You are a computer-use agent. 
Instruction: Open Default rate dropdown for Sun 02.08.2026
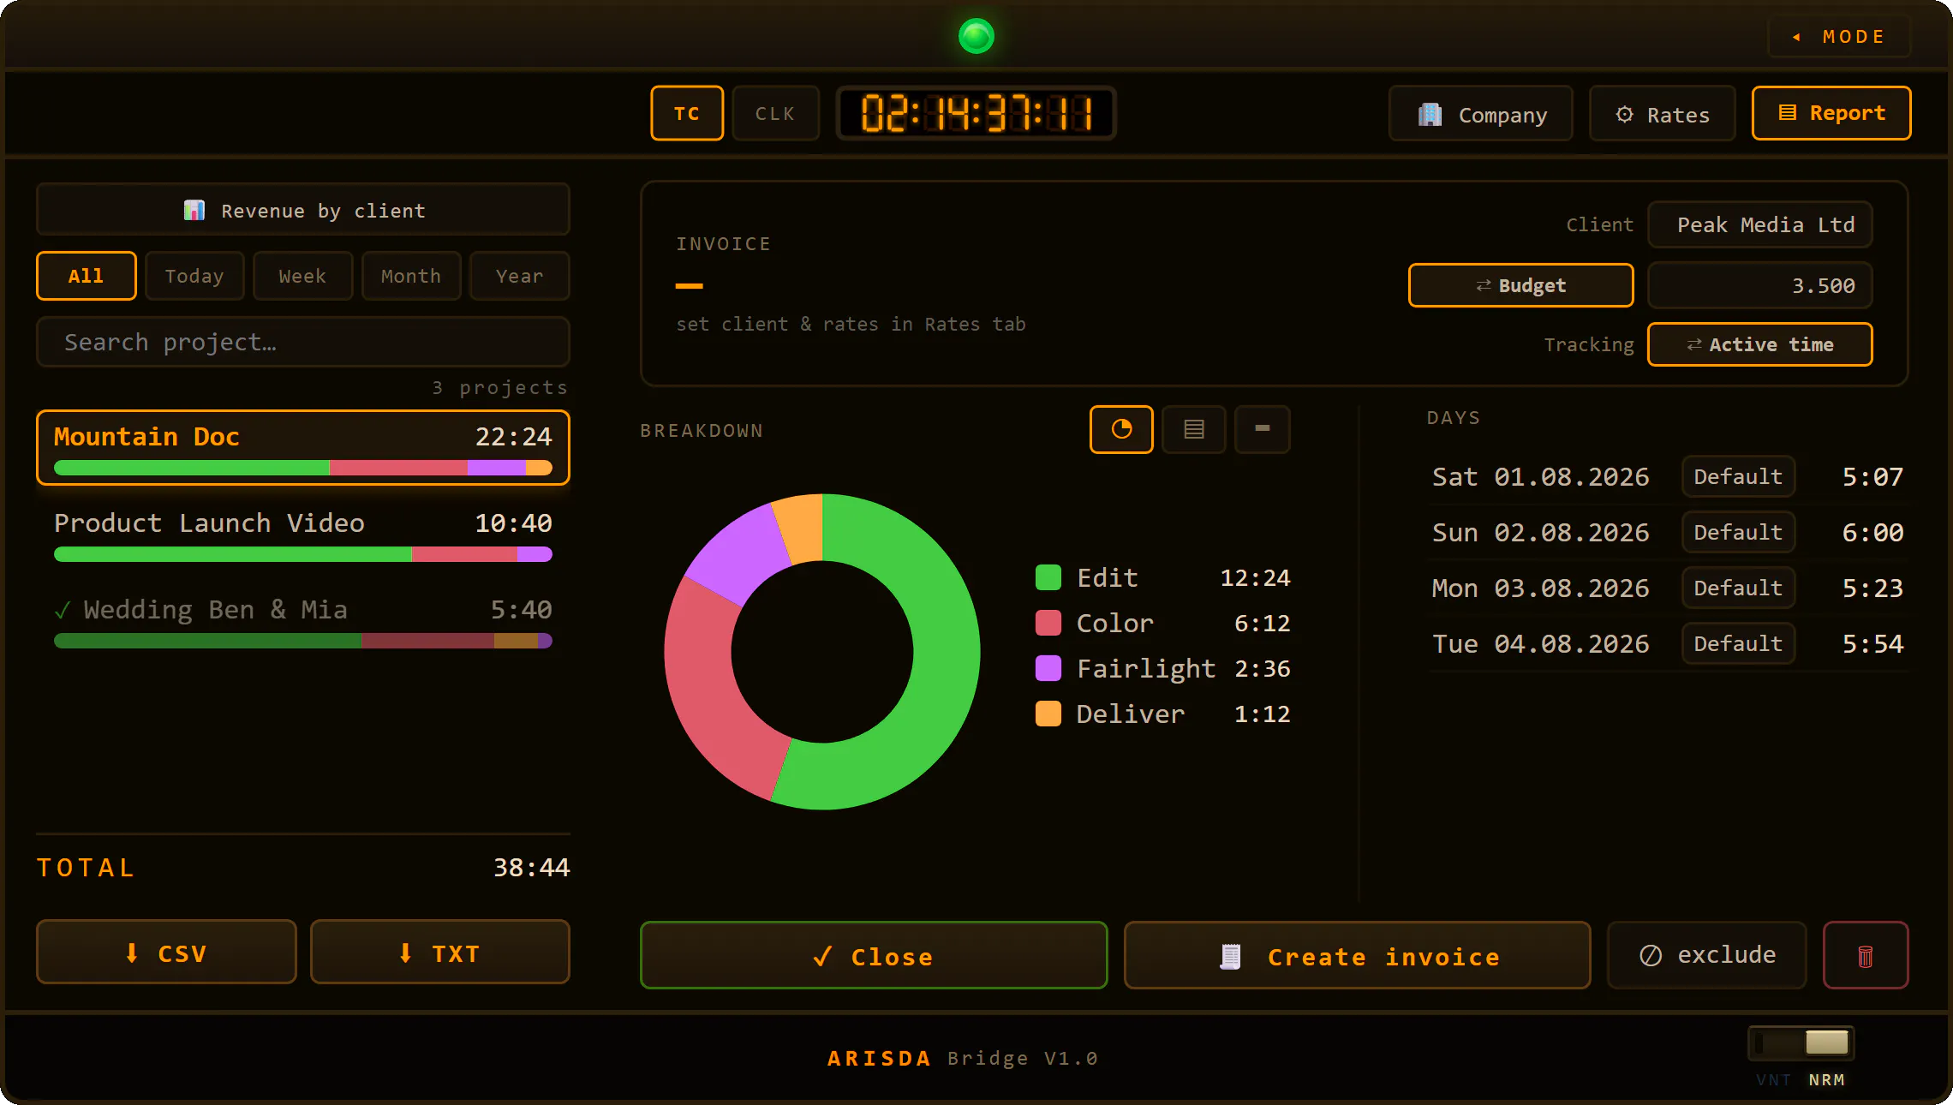point(1738,532)
